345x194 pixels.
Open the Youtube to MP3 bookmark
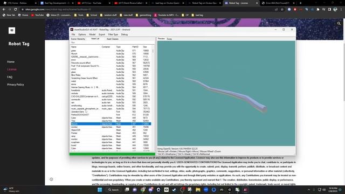tap(167, 15)
